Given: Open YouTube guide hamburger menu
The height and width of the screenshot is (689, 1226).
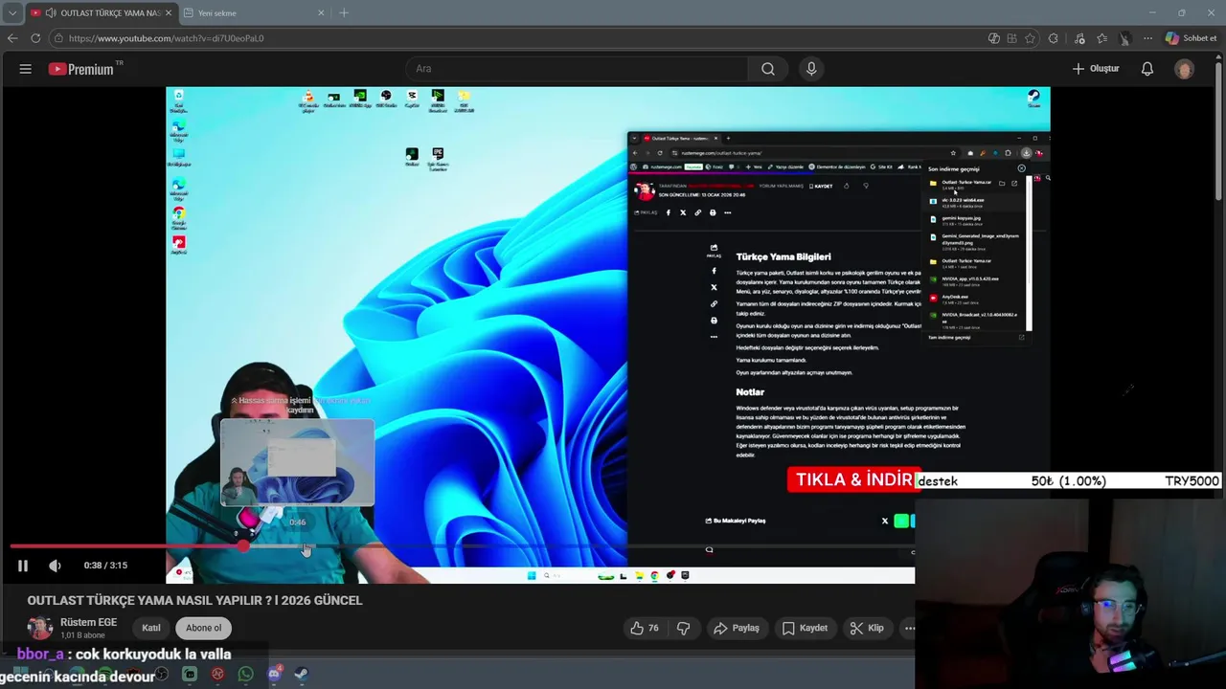Looking at the screenshot, I should tap(26, 69).
